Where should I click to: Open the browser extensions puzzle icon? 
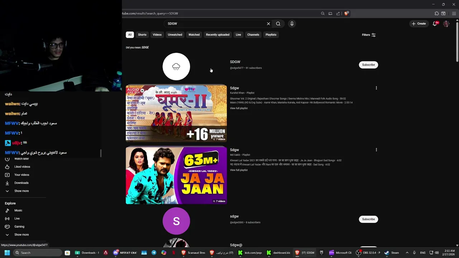pos(437,14)
